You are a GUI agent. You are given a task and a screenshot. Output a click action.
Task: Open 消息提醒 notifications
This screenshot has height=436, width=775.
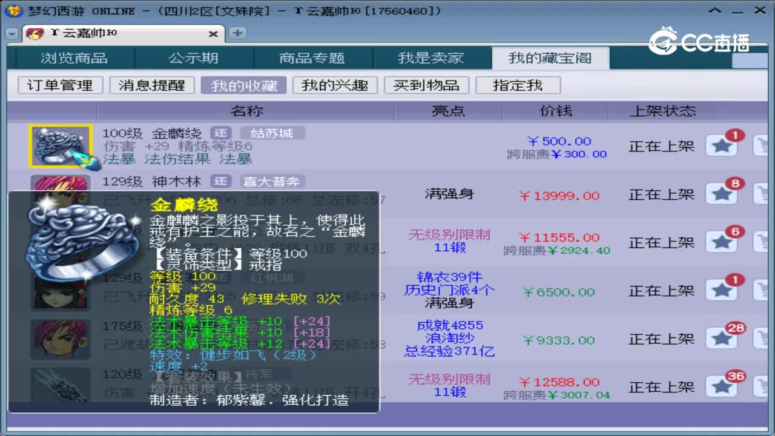[151, 85]
